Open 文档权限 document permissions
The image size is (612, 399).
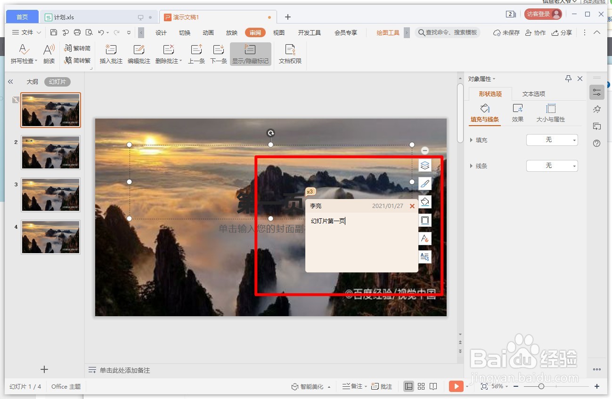(x=290, y=54)
